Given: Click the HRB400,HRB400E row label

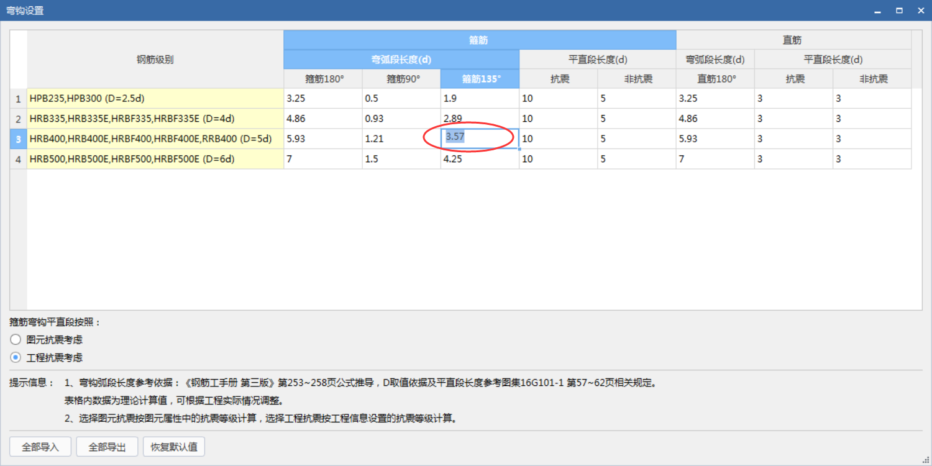Looking at the screenshot, I should pos(155,139).
